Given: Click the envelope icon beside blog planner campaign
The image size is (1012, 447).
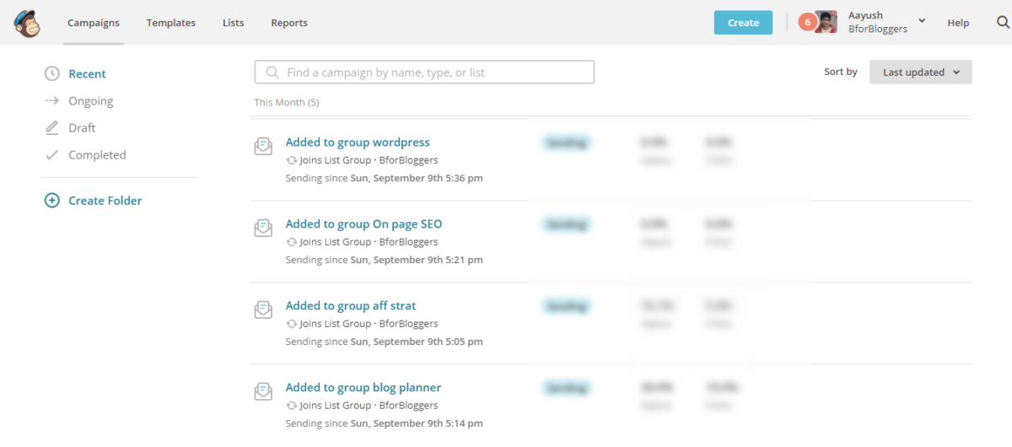Looking at the screenshot, I should [x=263, y=391].
